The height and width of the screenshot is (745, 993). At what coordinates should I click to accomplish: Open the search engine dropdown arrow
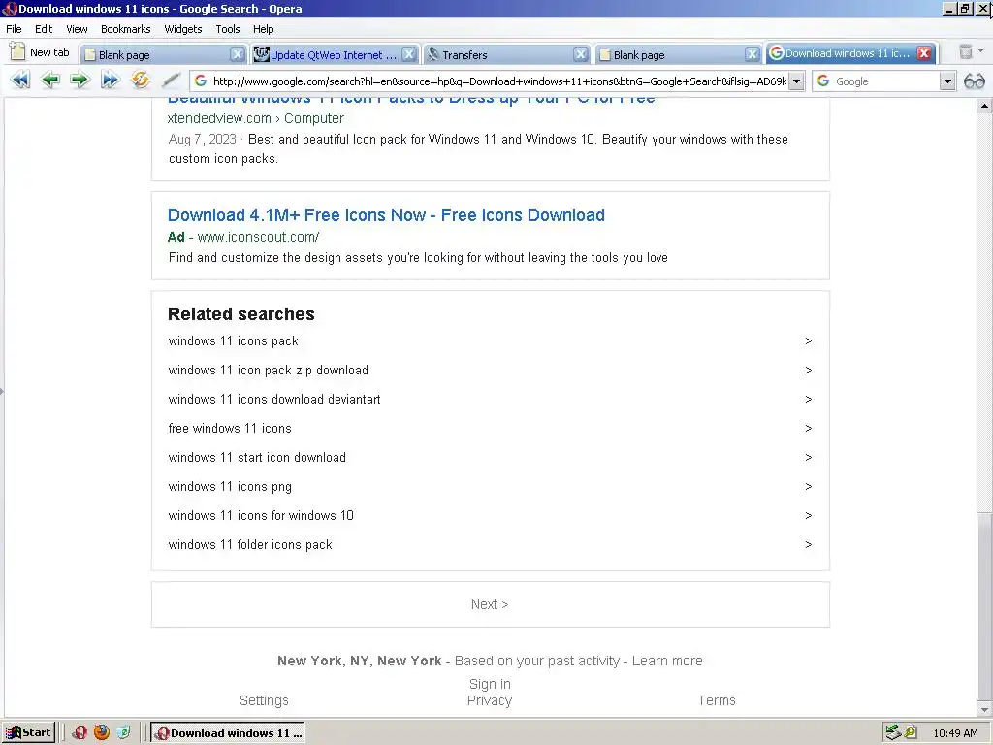click(x=946, y=81)
